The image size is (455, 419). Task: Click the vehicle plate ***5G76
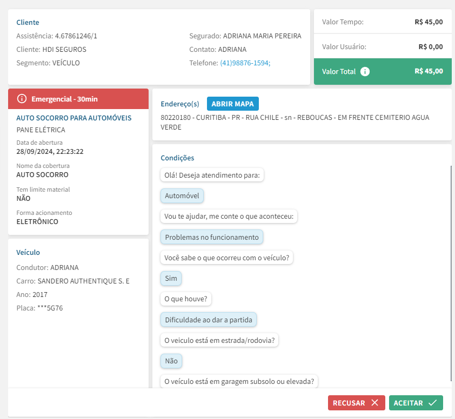[x=50, y=308]
